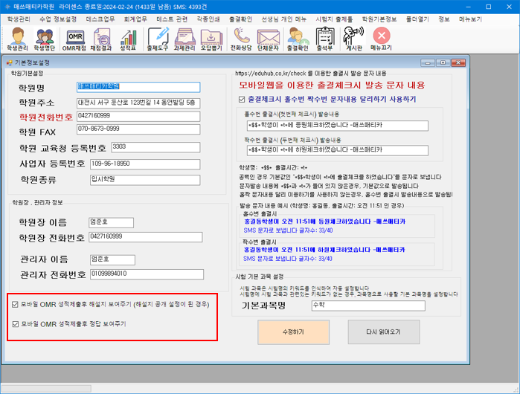Click the 수정하기 button

tap(293, 332)
